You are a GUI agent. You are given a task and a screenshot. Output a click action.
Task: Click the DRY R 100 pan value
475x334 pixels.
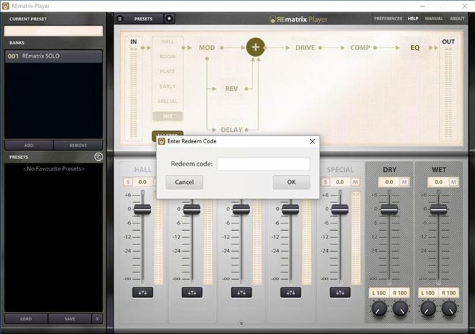point(400,293)
